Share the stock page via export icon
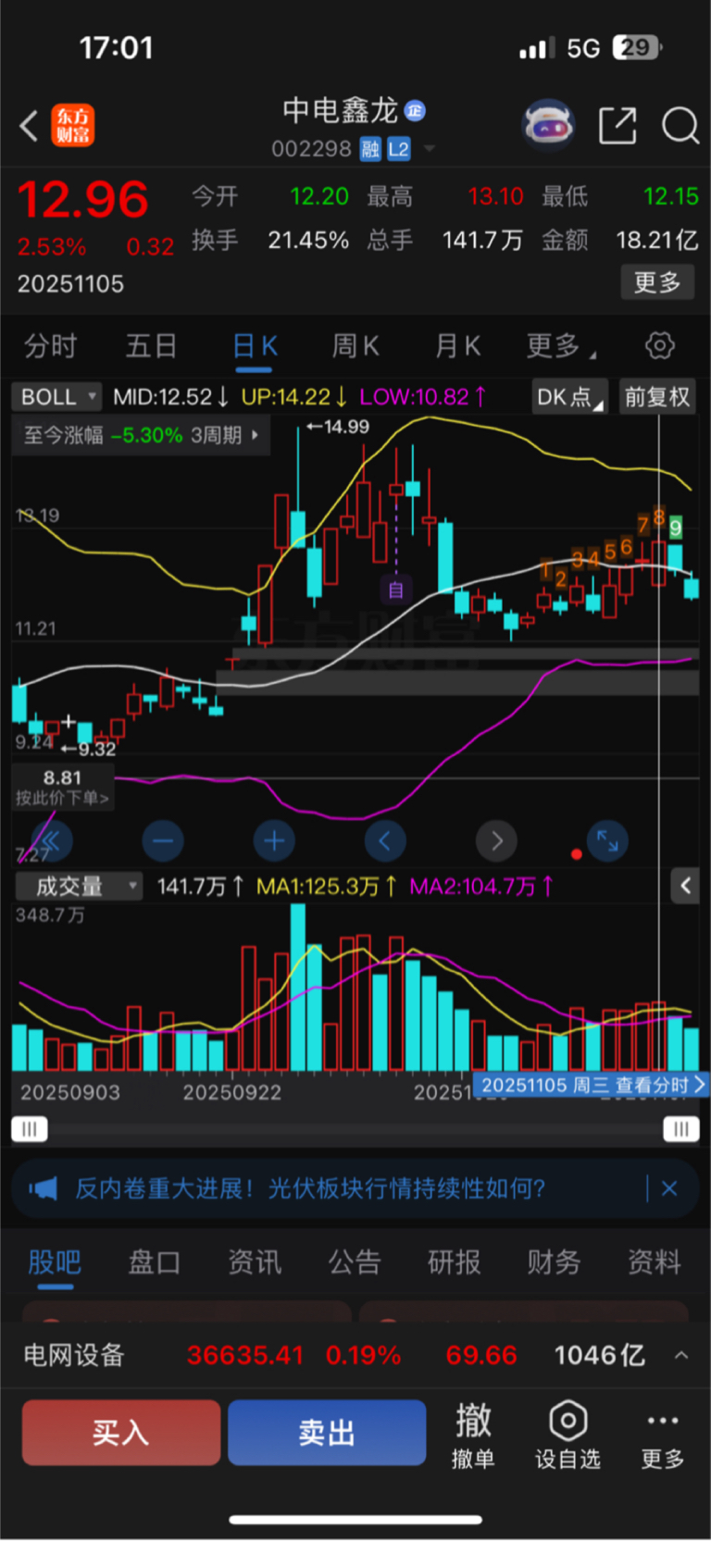The image size is (711, 1541). coord(617,125)
